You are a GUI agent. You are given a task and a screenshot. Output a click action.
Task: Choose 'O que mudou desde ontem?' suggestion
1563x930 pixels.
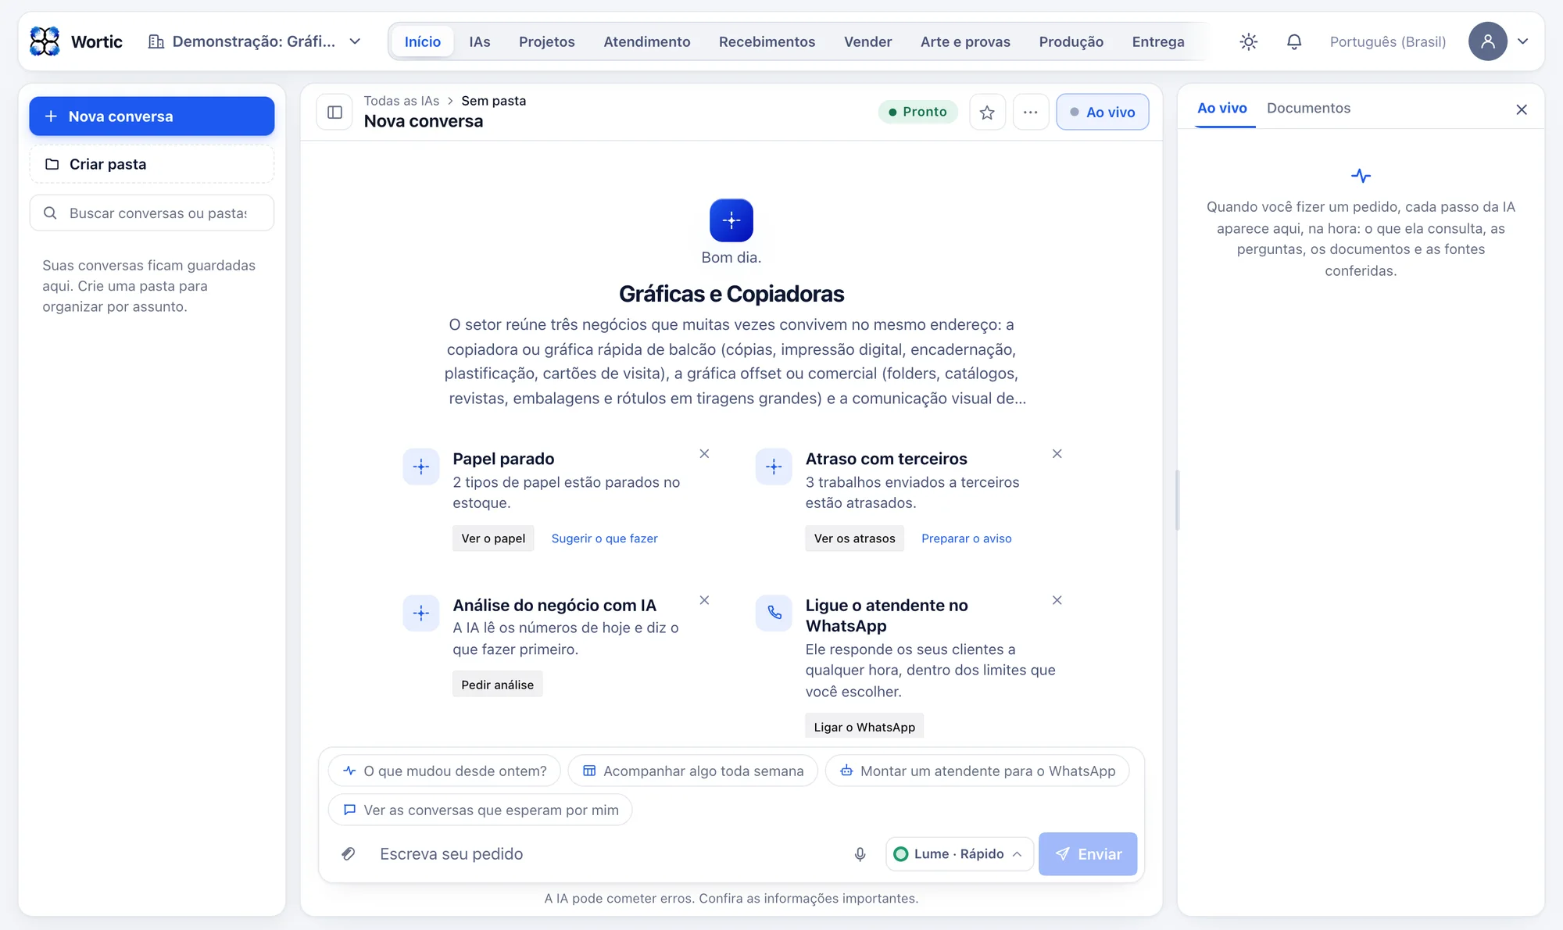(x=445, y=771)
